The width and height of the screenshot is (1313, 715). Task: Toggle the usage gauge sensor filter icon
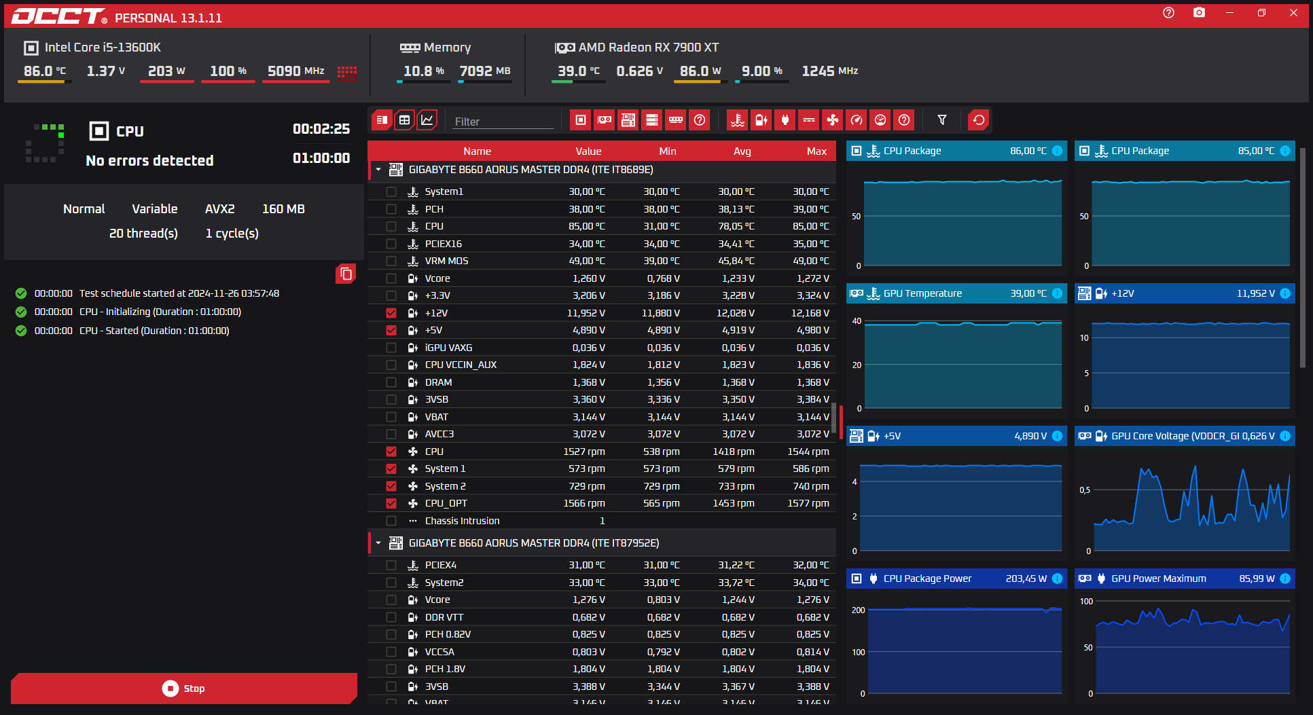tap(880, 120)
